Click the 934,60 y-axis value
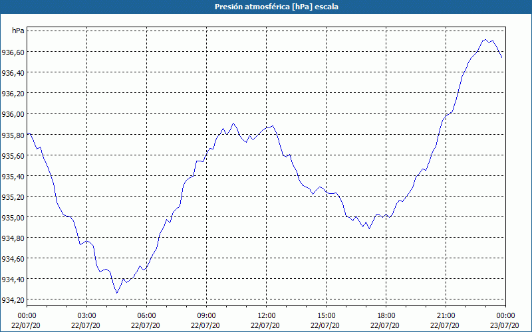 tap(13, 259)
